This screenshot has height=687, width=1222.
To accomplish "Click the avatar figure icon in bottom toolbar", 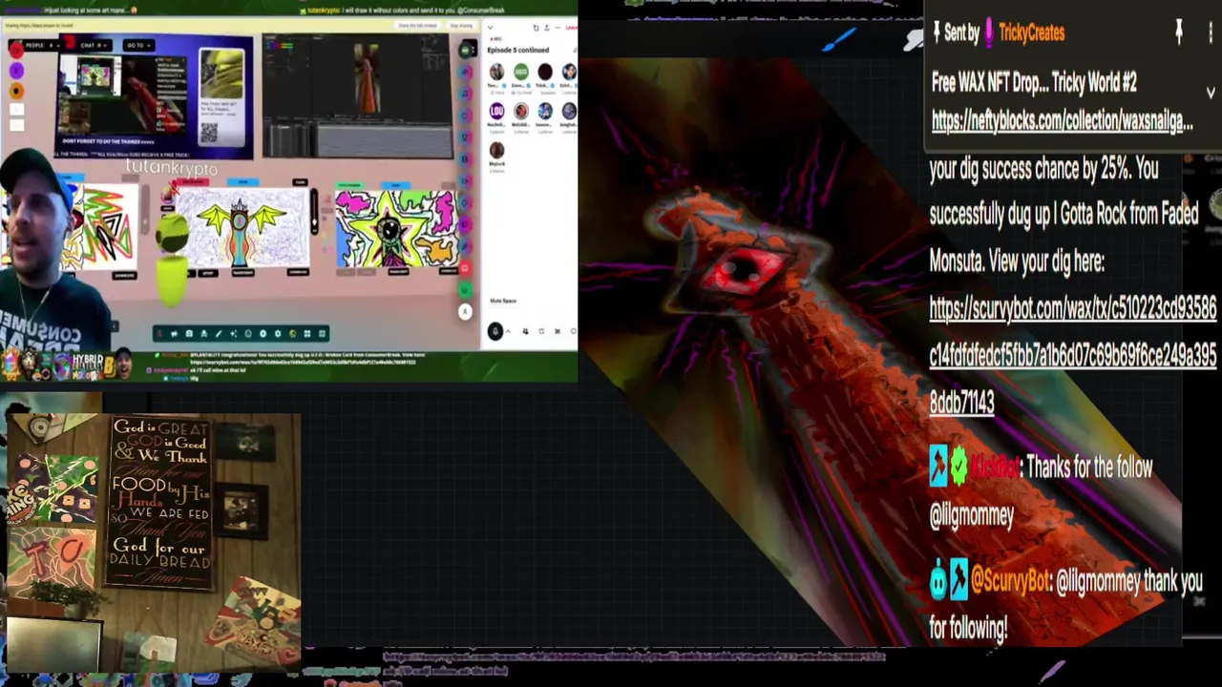I will [x=204, y=334].
